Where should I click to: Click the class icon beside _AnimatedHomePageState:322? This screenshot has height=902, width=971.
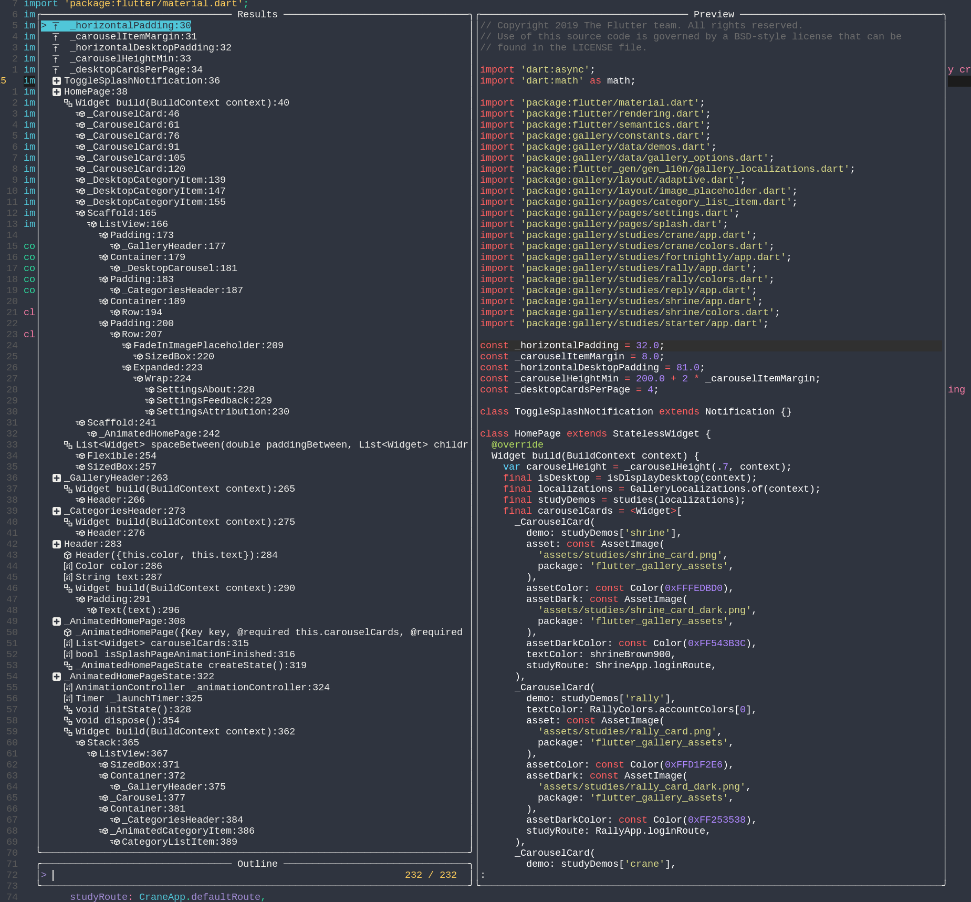57,677
